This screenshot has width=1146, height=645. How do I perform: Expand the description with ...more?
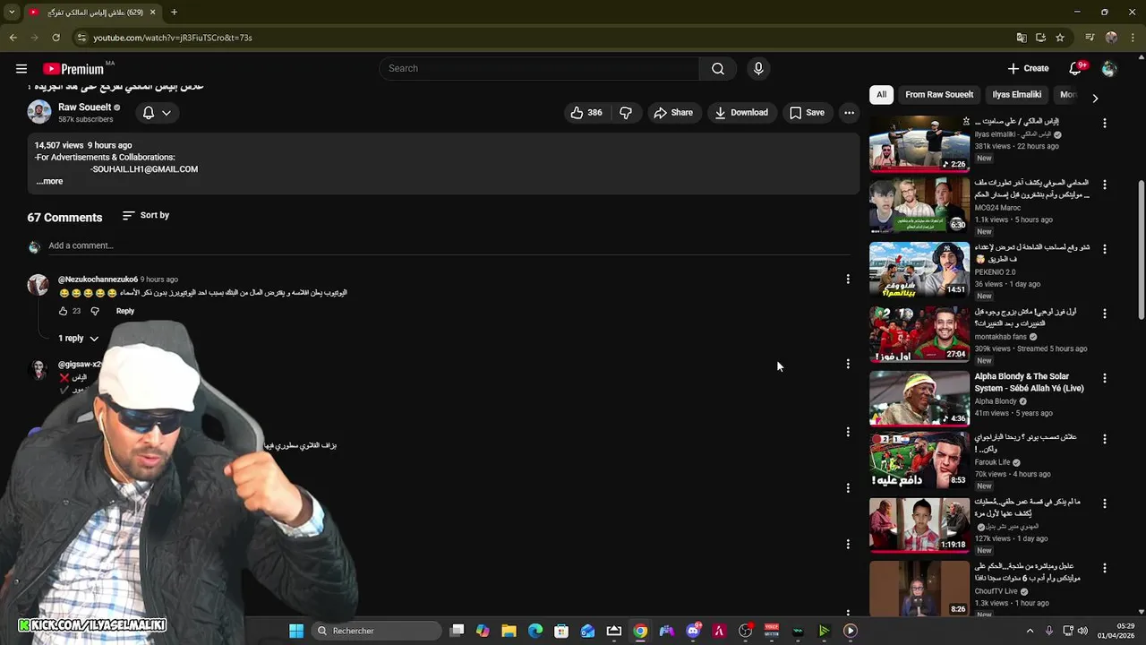(x=49, y=181)
